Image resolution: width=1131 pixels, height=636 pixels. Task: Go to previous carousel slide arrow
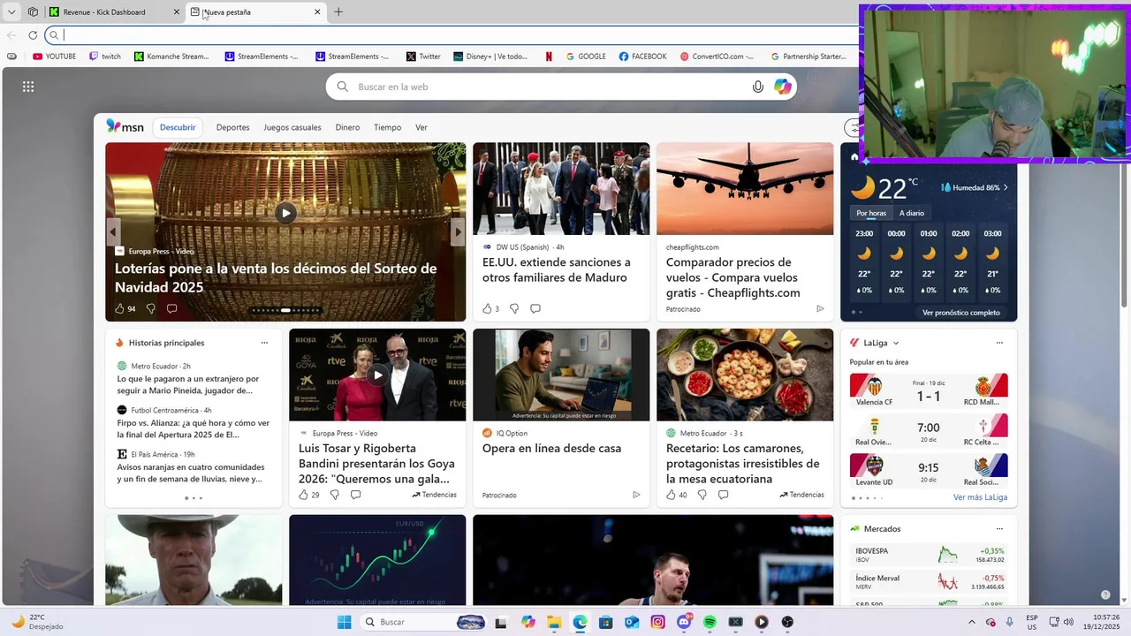(x=113, y=231)
